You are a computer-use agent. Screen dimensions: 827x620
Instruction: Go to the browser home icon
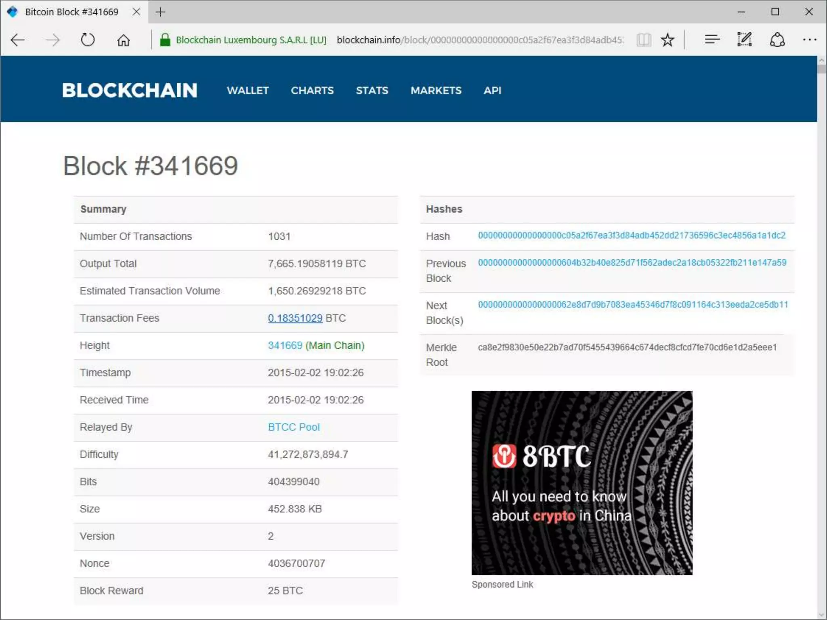coord(124,40)
